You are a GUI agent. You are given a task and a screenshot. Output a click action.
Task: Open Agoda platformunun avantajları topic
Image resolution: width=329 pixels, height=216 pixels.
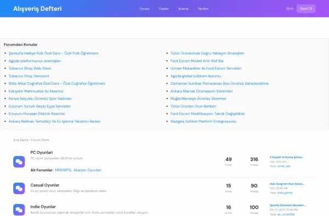point(35,61)
